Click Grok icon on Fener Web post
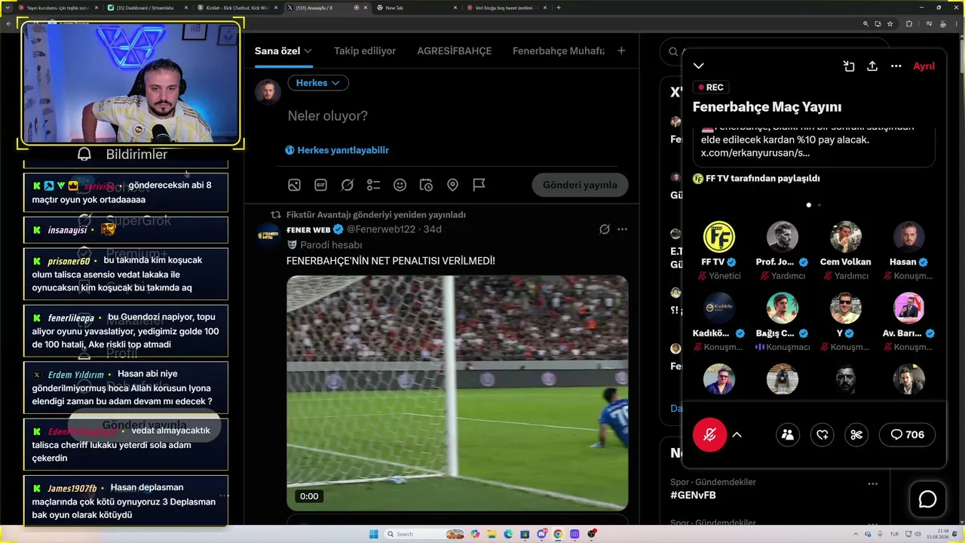965x543 pixels. pyautogui.click(x=604, y=229)
